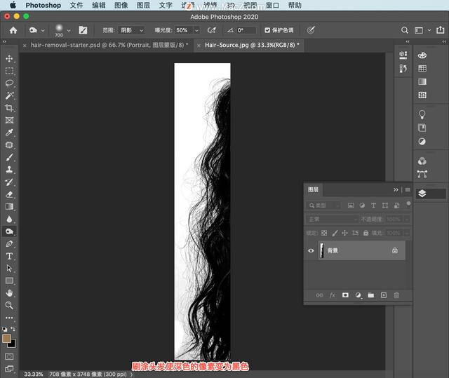Hide the 背景 layer with eye icon
The image size is (449, 378).
[x=311, y=250]
